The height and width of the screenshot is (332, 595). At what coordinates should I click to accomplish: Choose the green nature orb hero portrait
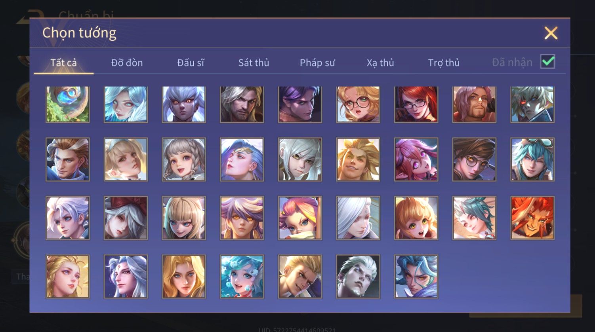(68, 104)
